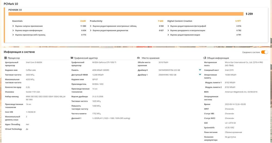The image size is (272, 143).
Task: Click spreadsheet score 8 558
Action: [161, 26]
